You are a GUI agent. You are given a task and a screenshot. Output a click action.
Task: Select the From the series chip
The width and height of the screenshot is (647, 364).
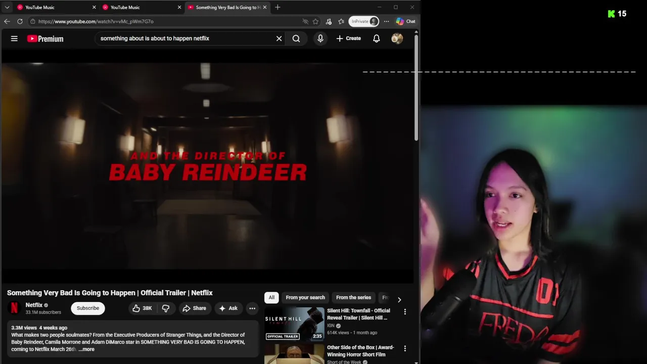click(353, 297)
